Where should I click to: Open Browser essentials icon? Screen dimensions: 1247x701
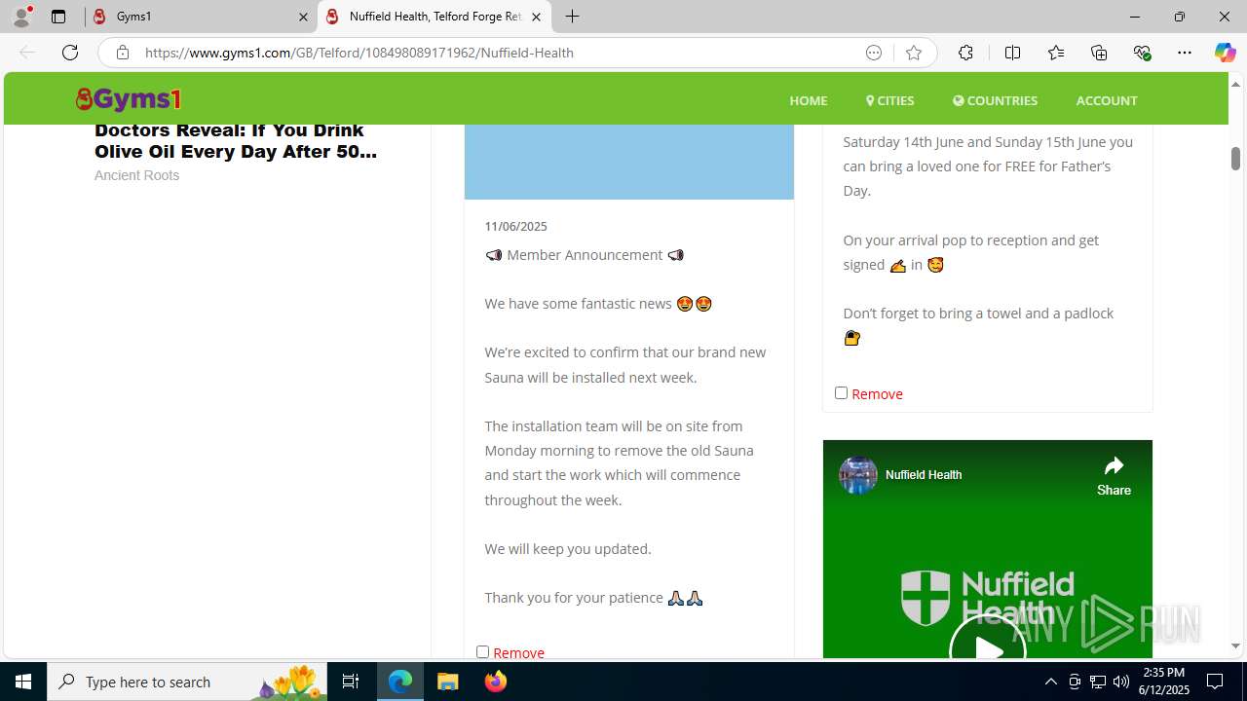1142,53
